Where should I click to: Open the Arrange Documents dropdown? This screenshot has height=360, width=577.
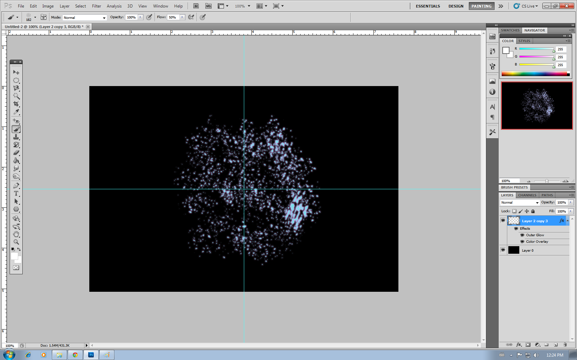[262, 6]
